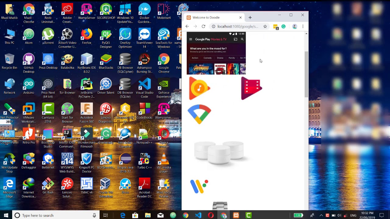Image resolution: width=390 pixels, height=219 pixels.
Task: Select the Welcome to Doodle tab
Action: pyautogui.click(x=214, y=18)
